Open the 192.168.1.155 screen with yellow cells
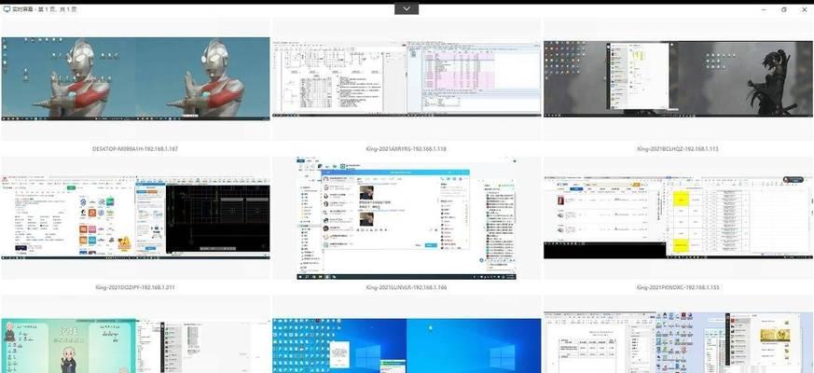This screenshot has height=373, width=814. 679,217
